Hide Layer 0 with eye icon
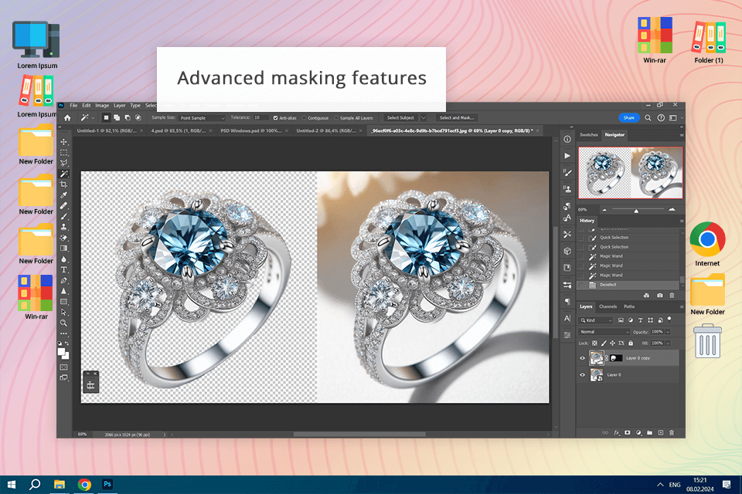Viewport: 742px width, 494px height. [x=583, y=375]
